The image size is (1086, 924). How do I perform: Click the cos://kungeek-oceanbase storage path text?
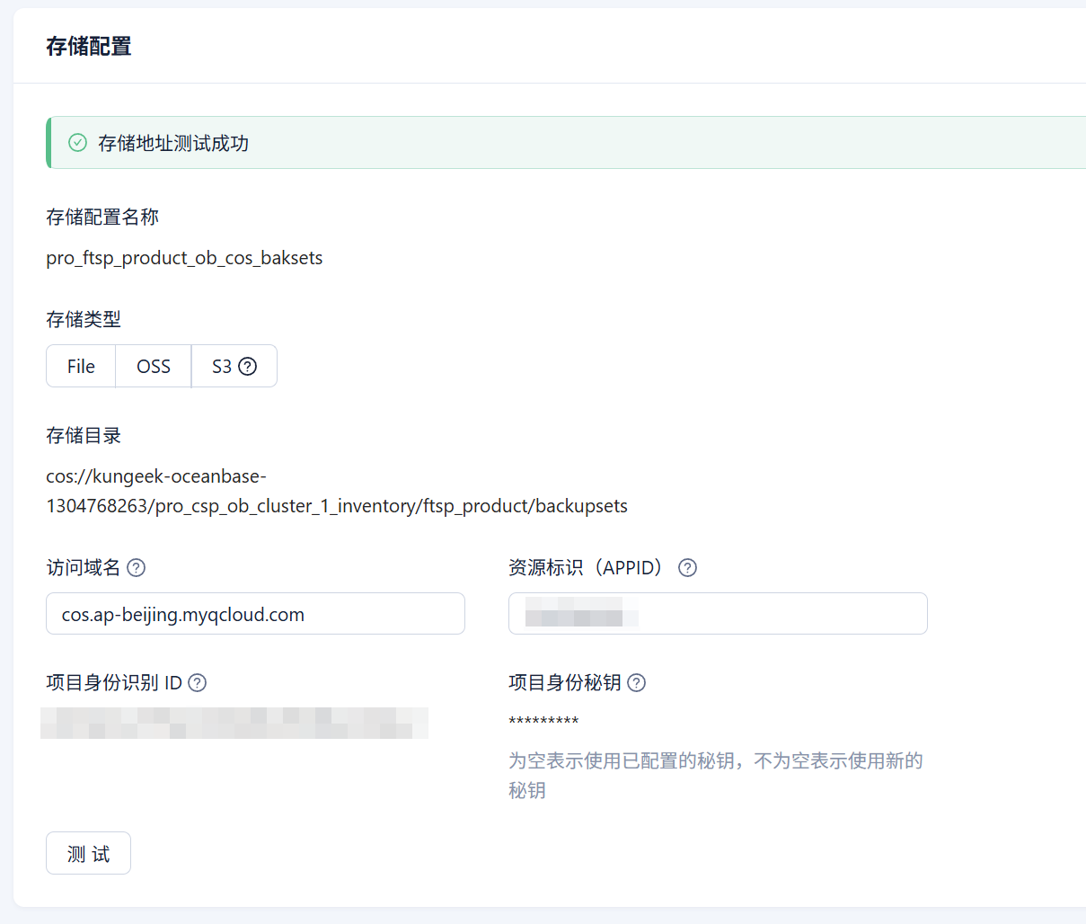(336, 492)
